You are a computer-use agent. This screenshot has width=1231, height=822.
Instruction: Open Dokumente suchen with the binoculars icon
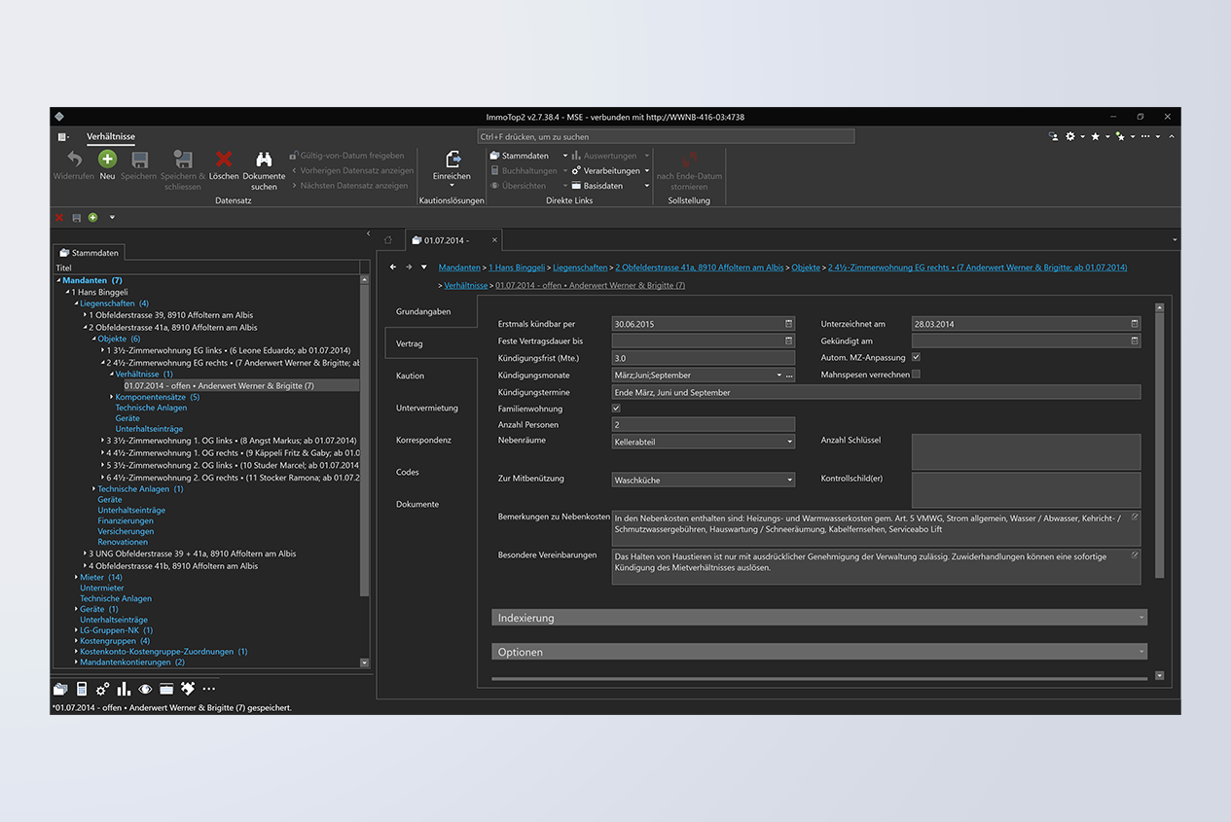point(263,160)
